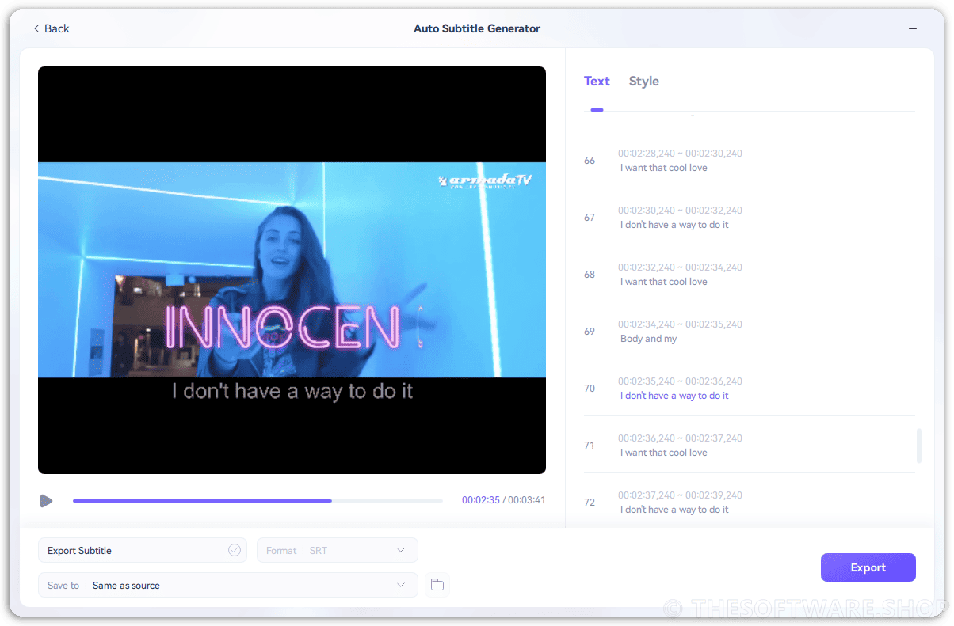This screenshot has width=954, height=626.
Task: Click the Export button
Action: [868, 567]
